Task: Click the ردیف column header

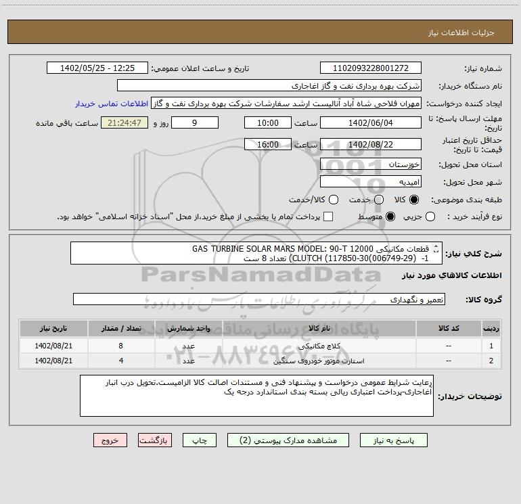Action: pyautogui.click(x=491, y=328)
